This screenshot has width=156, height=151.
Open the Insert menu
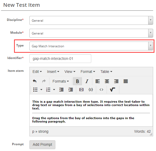click(53, 72)
